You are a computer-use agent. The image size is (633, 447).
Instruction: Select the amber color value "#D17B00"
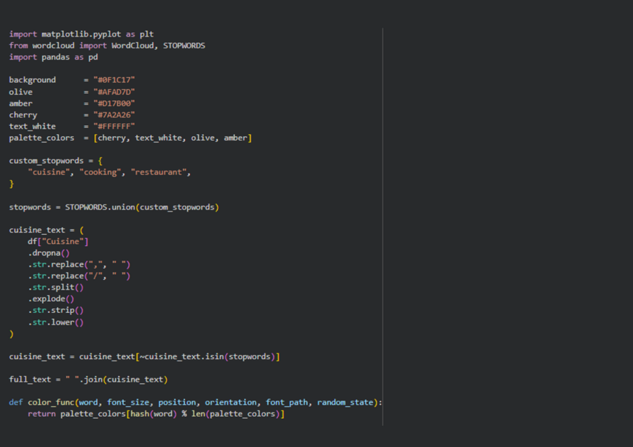[x=113, y=103]
